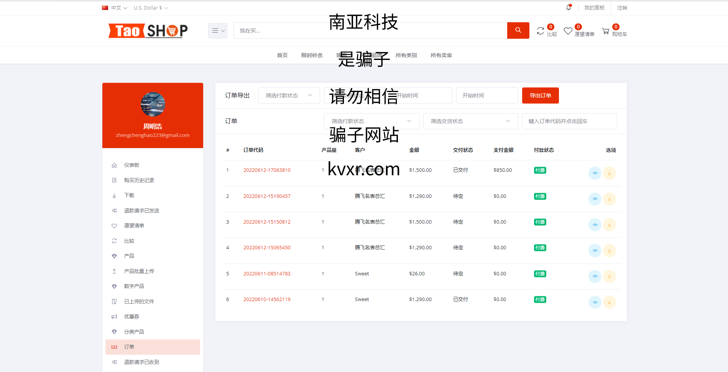Download invoice for order 20220612-17063810
Image resolution: width=728 pixels, height=372 pixels.
point(609,173)
